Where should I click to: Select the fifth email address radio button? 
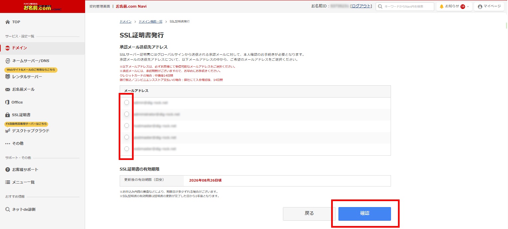(x=127, y=149)
